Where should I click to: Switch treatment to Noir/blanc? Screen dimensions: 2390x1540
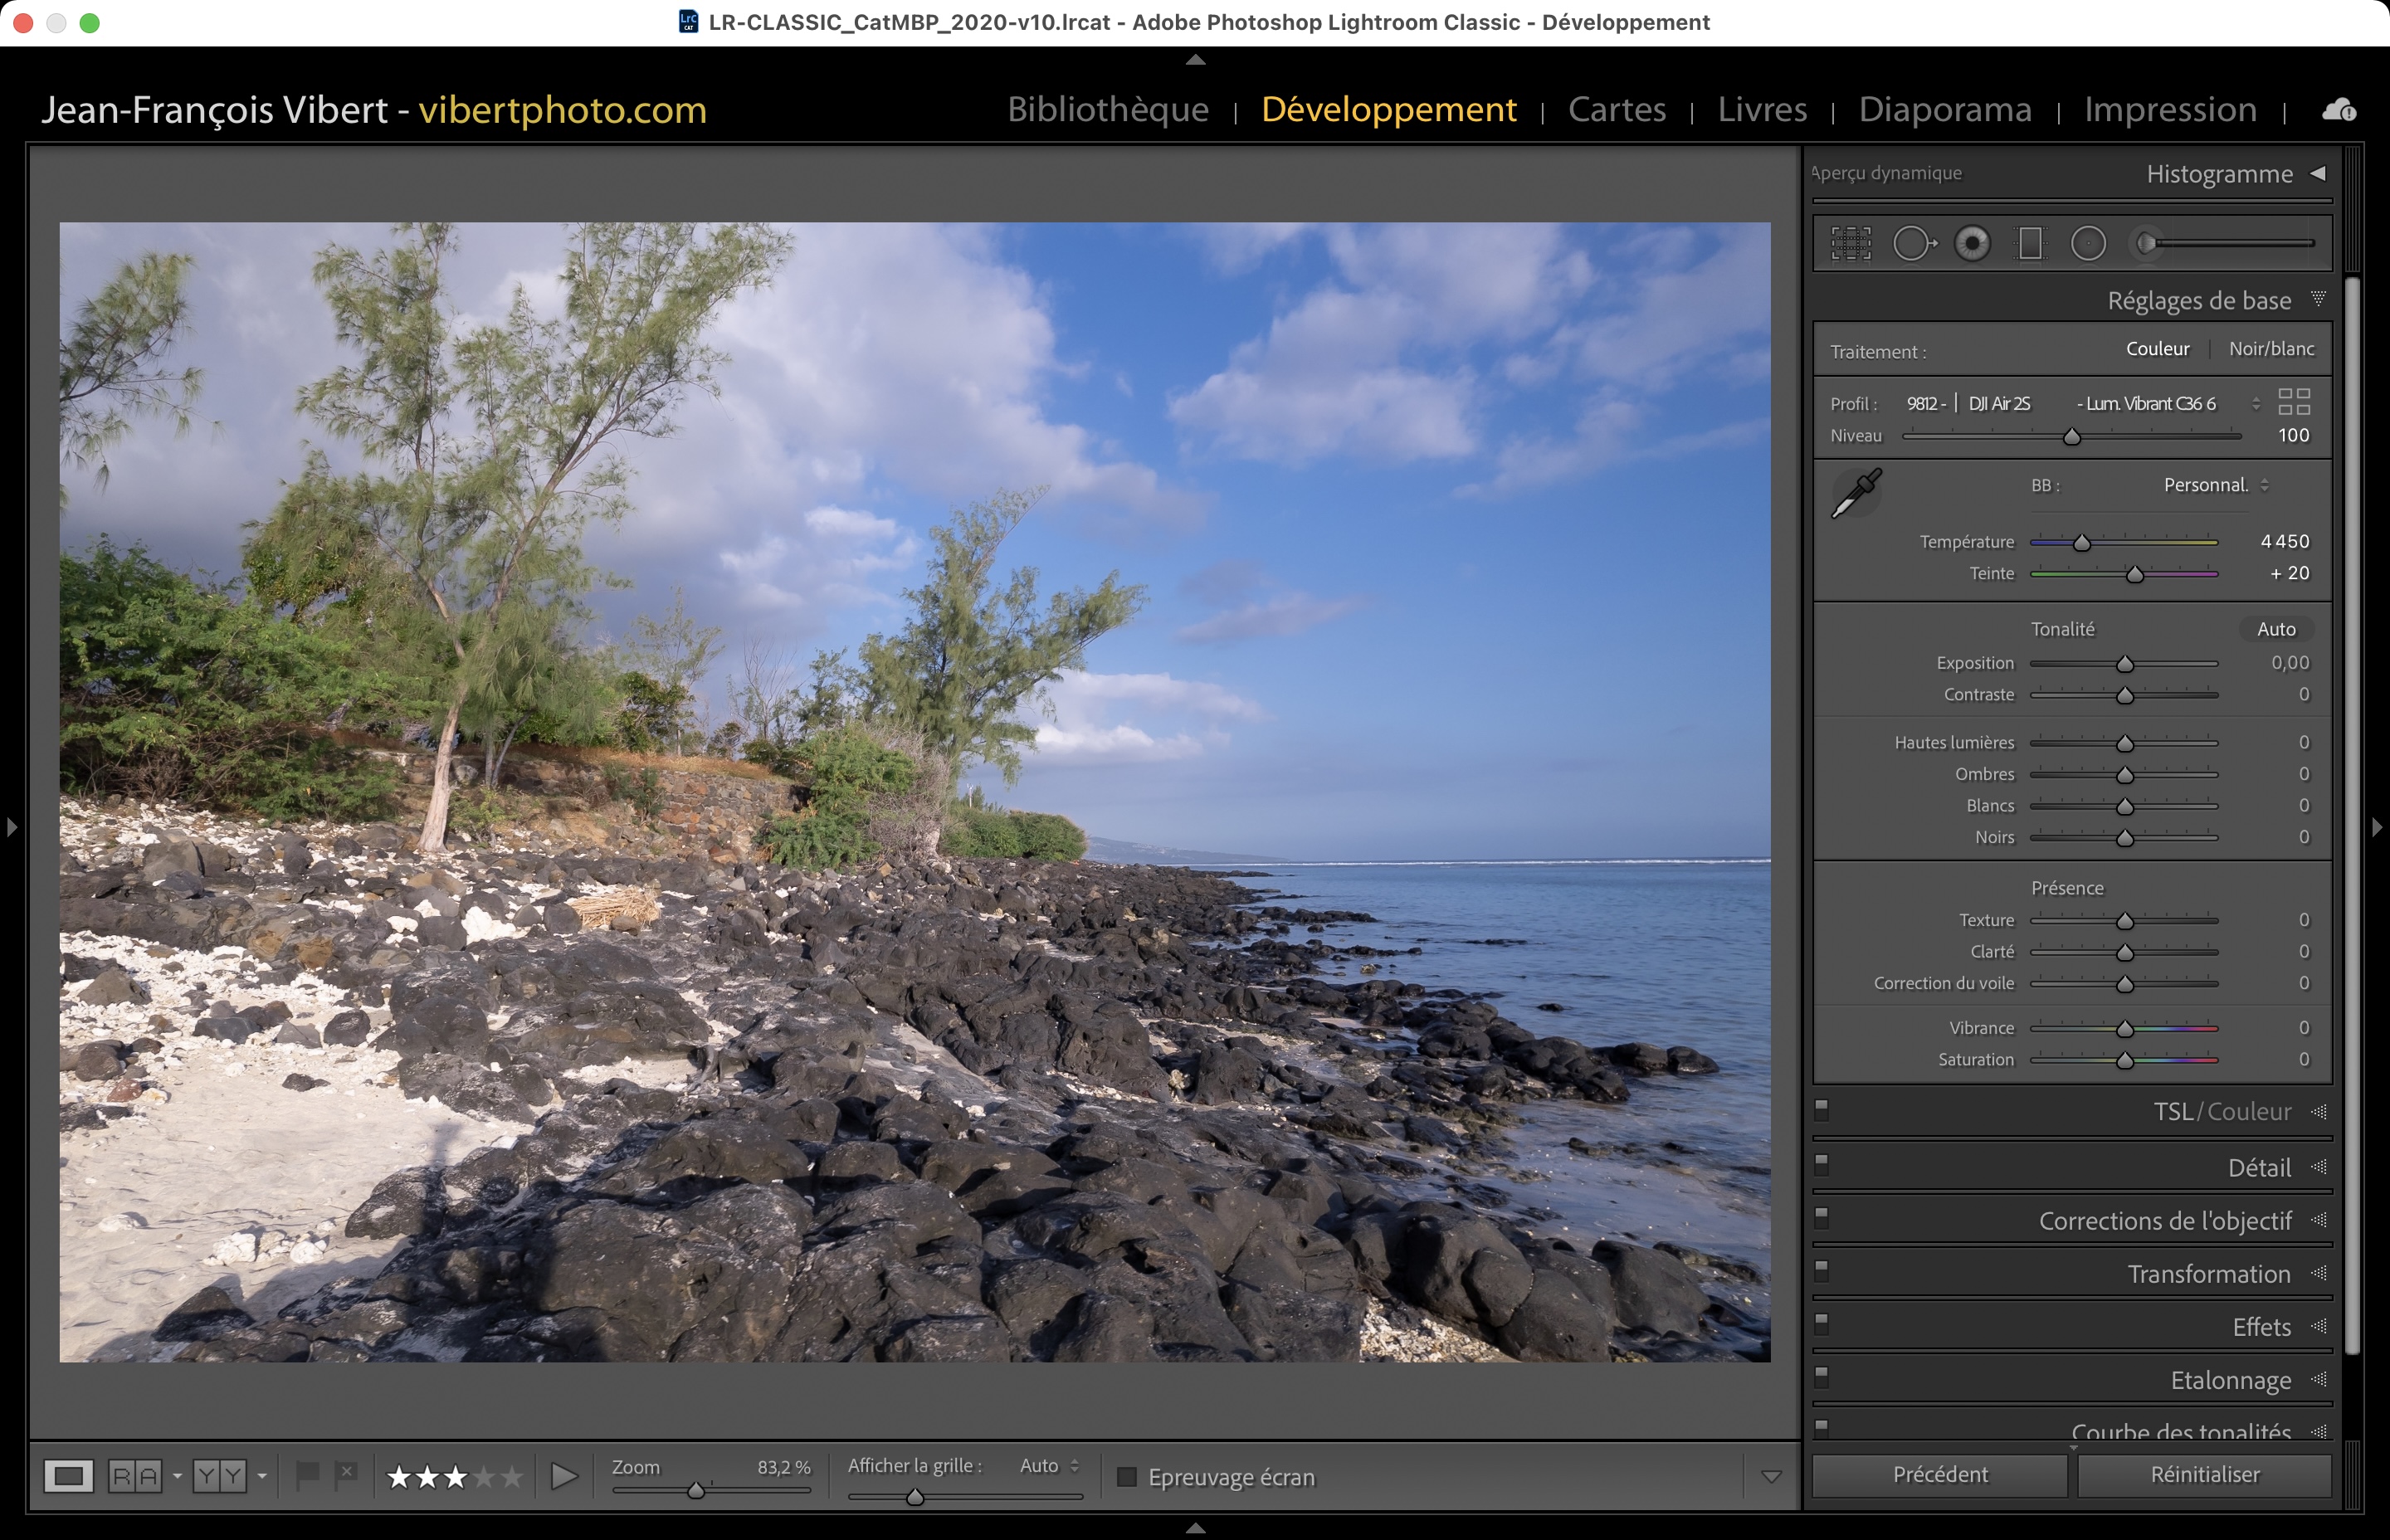coord(2271,349)
